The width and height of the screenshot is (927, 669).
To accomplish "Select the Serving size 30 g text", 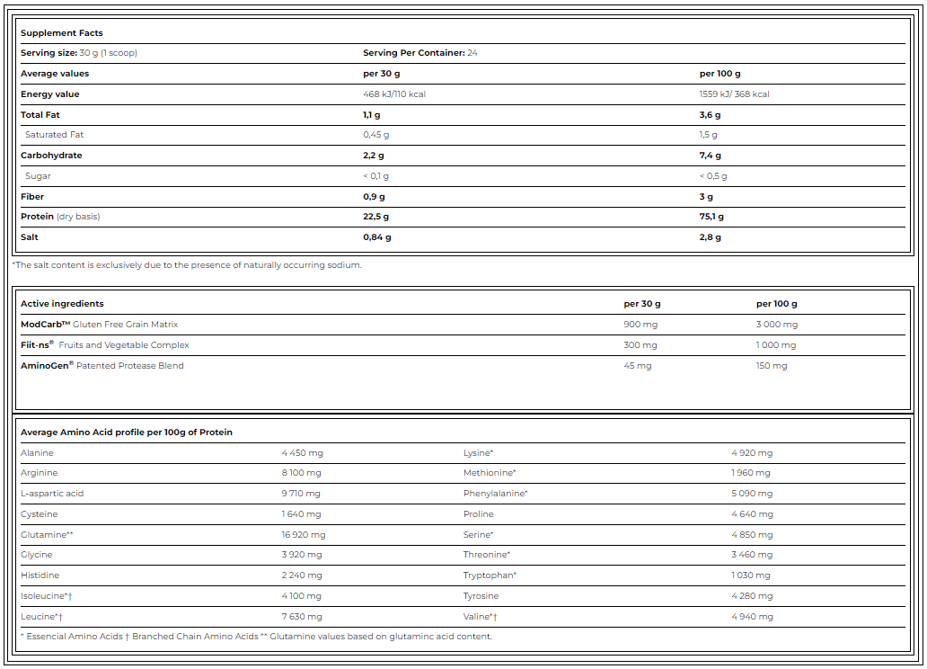I will pos(79,53).
